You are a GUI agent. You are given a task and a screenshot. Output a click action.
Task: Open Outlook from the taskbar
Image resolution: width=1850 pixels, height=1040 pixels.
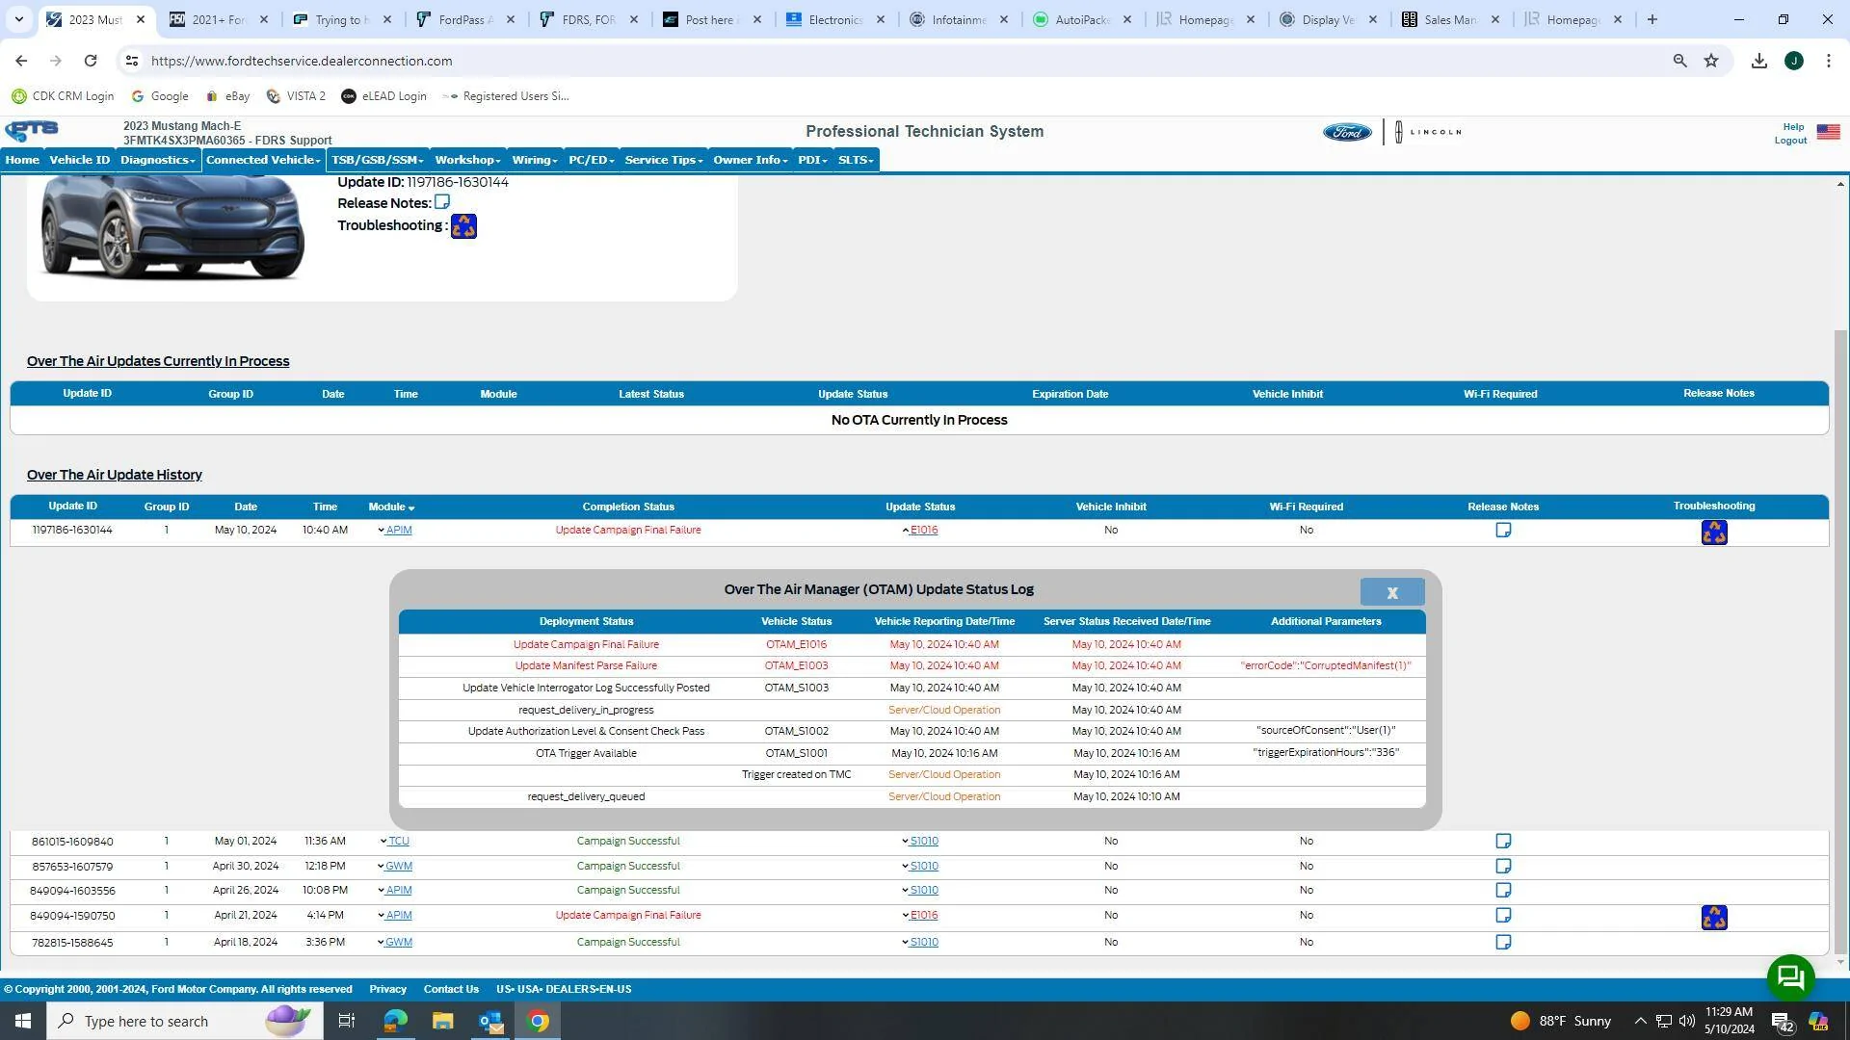pos(490,1021)
